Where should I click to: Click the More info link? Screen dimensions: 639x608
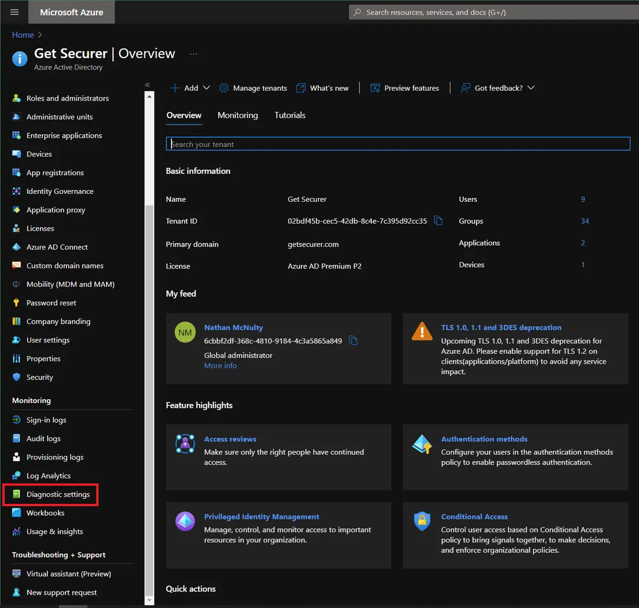coord(220,366)
